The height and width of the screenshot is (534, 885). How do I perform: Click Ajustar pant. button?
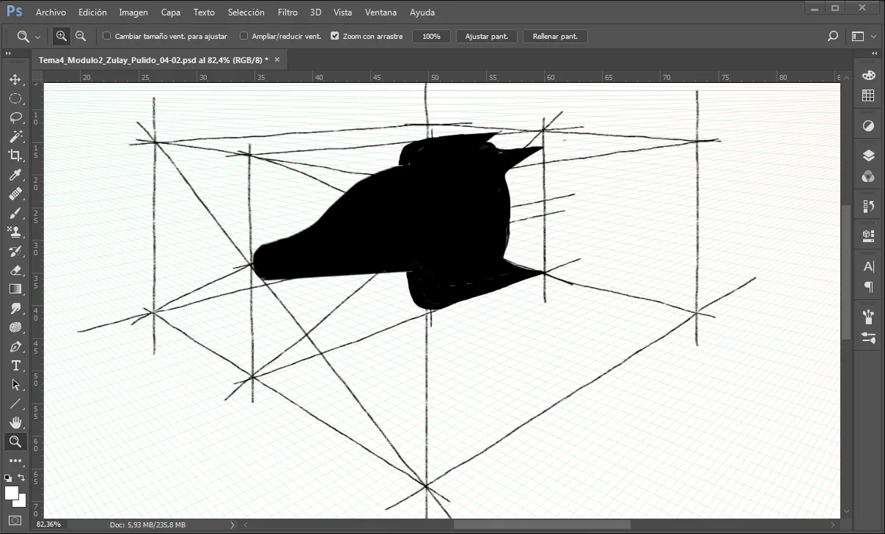pyautogui.click(x=487, y=36)
